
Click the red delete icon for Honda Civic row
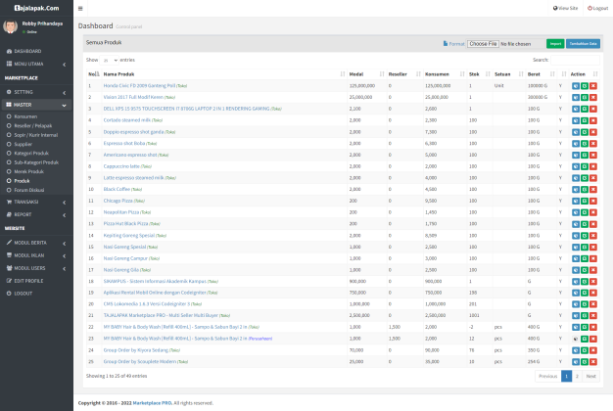coord(592,86)
